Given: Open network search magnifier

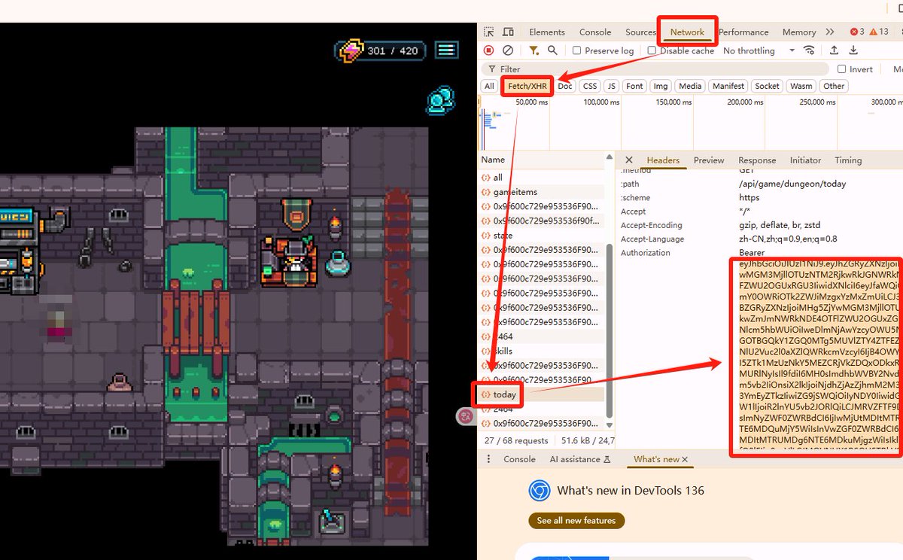Looking at the screenshot, I should pyautogui.click(x=552, y=50).
